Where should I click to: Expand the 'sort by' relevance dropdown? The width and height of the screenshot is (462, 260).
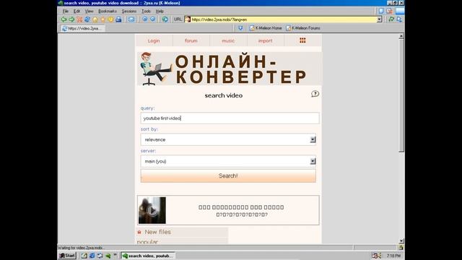[313, 139]
